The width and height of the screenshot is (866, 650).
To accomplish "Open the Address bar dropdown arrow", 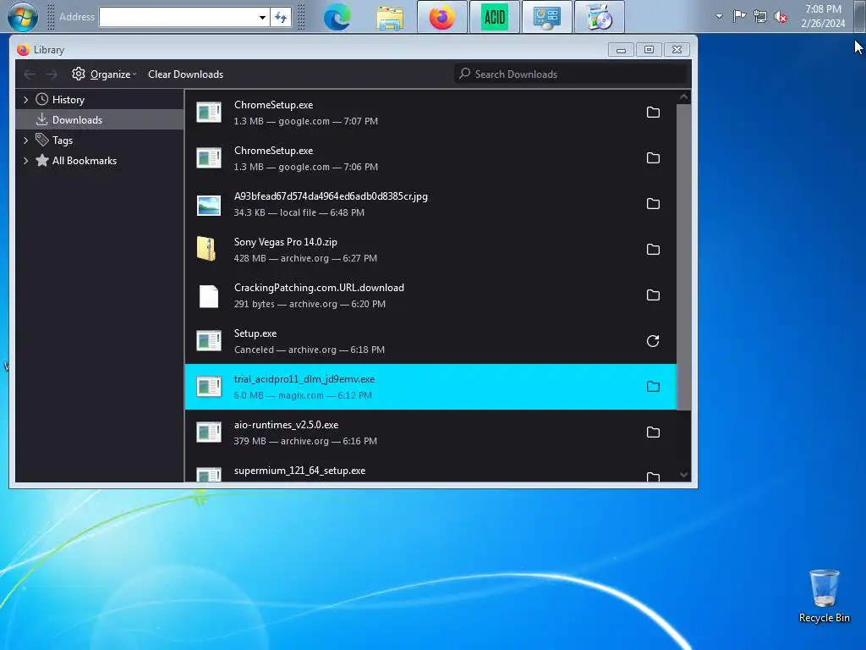I will [x=262, y=17].
